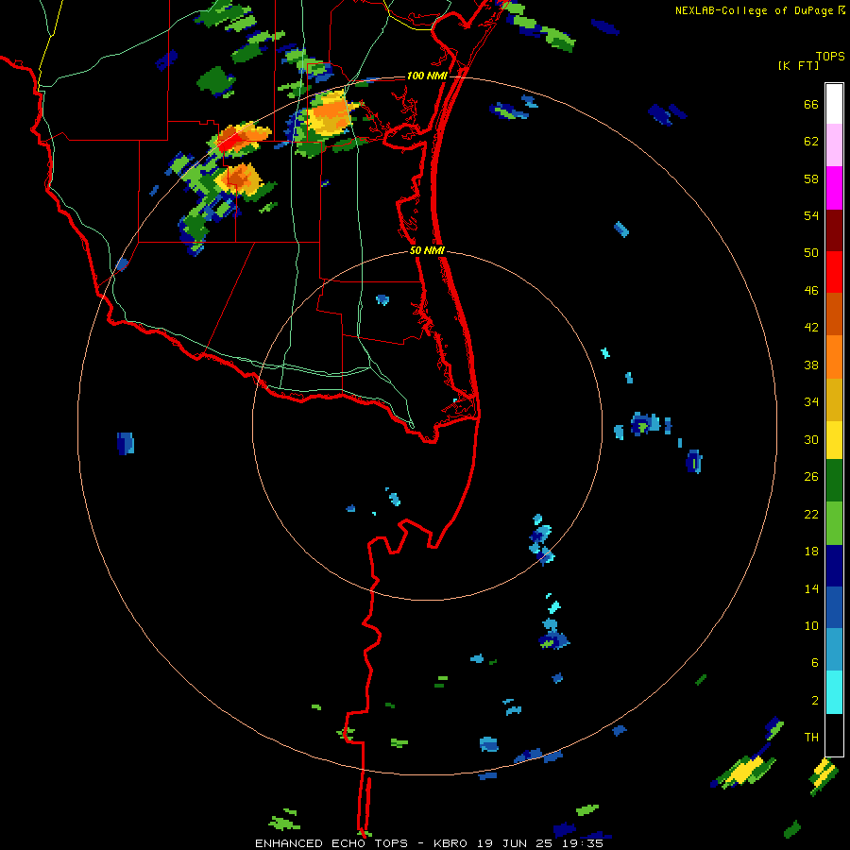Click the '34' legend value
The height and width of the screenshot is (850, 850).
tap(811, 402)
